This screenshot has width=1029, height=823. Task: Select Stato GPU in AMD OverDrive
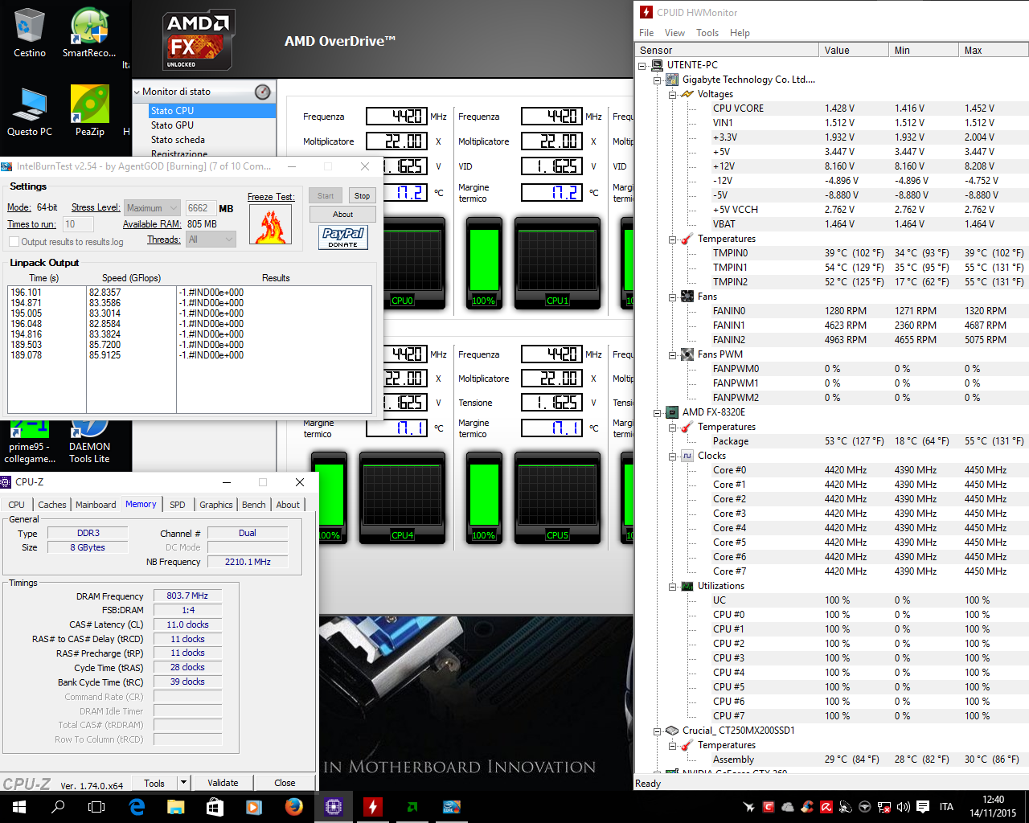coord(172,125)
